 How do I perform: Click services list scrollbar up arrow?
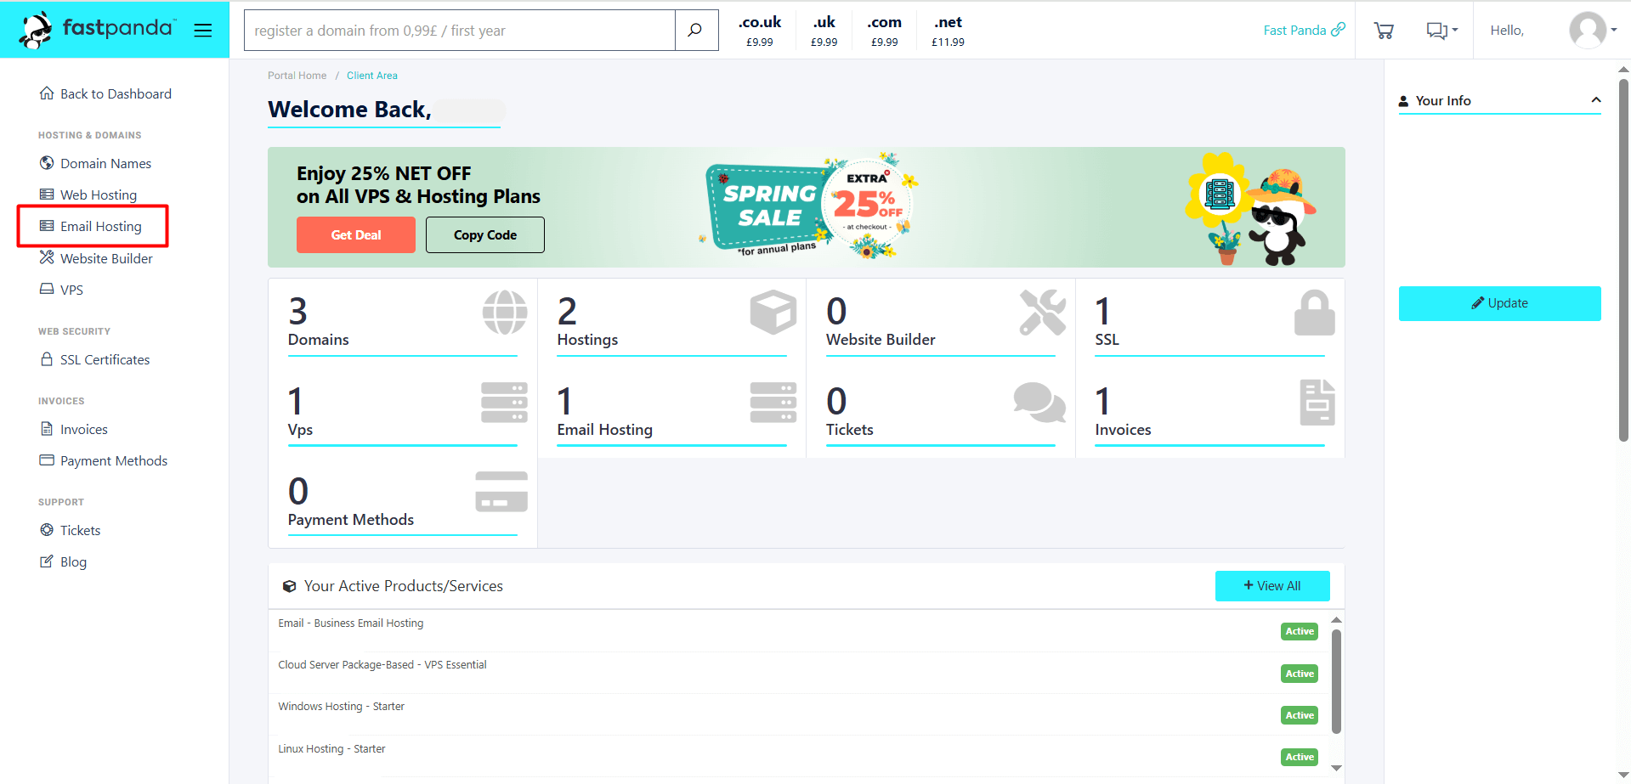coord(1336,620)
